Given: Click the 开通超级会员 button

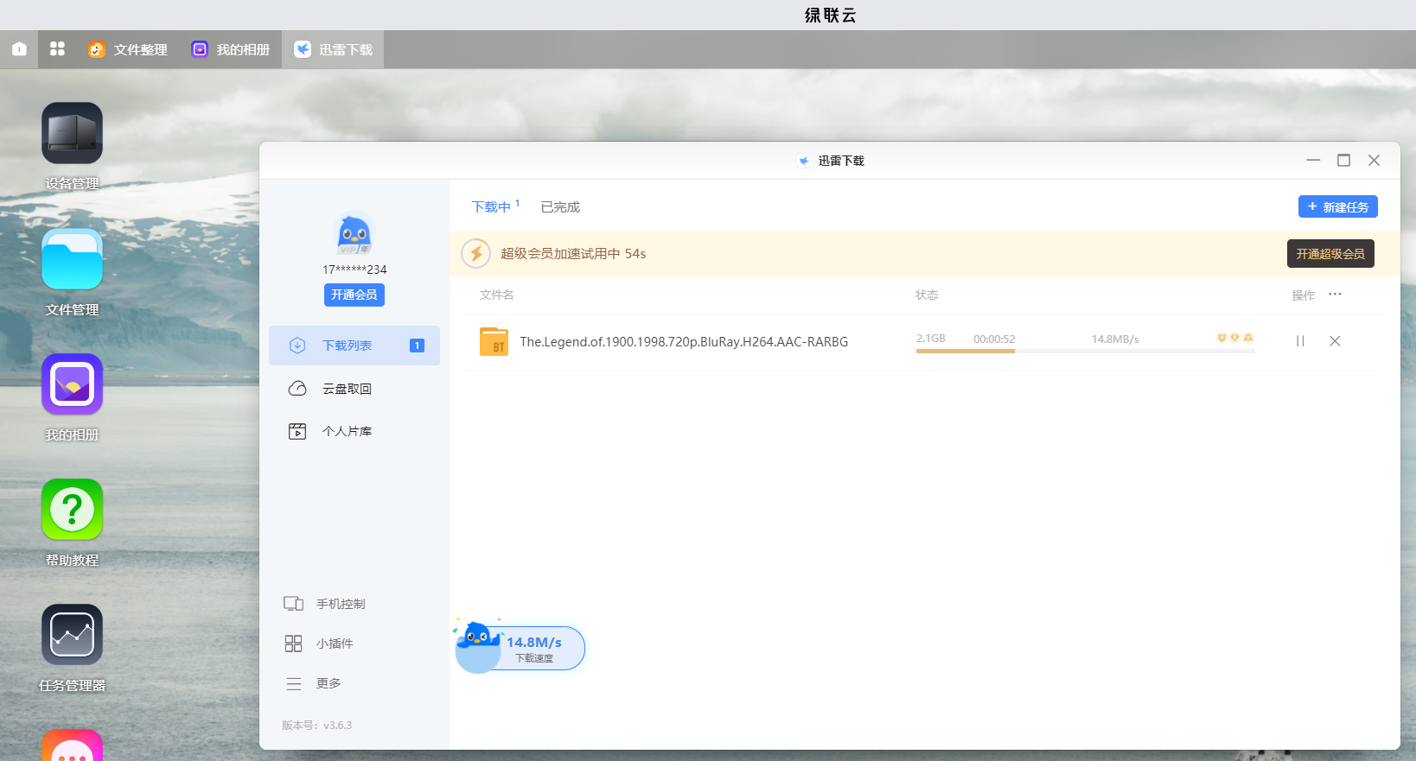Looking at the screenshot, I should [1330, 254].
